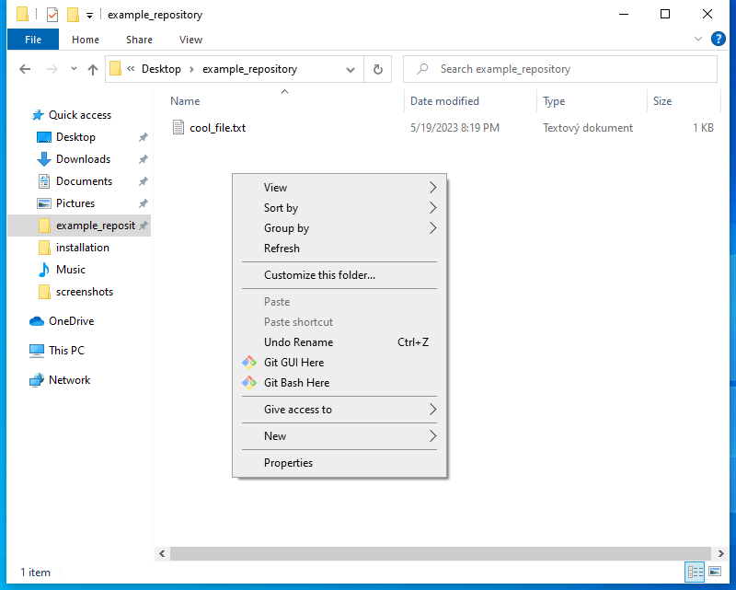The height and width of the screenshot is (590, 736).
Task: Click the refresh button beside address bar
Action: click(x=378, y=70)
